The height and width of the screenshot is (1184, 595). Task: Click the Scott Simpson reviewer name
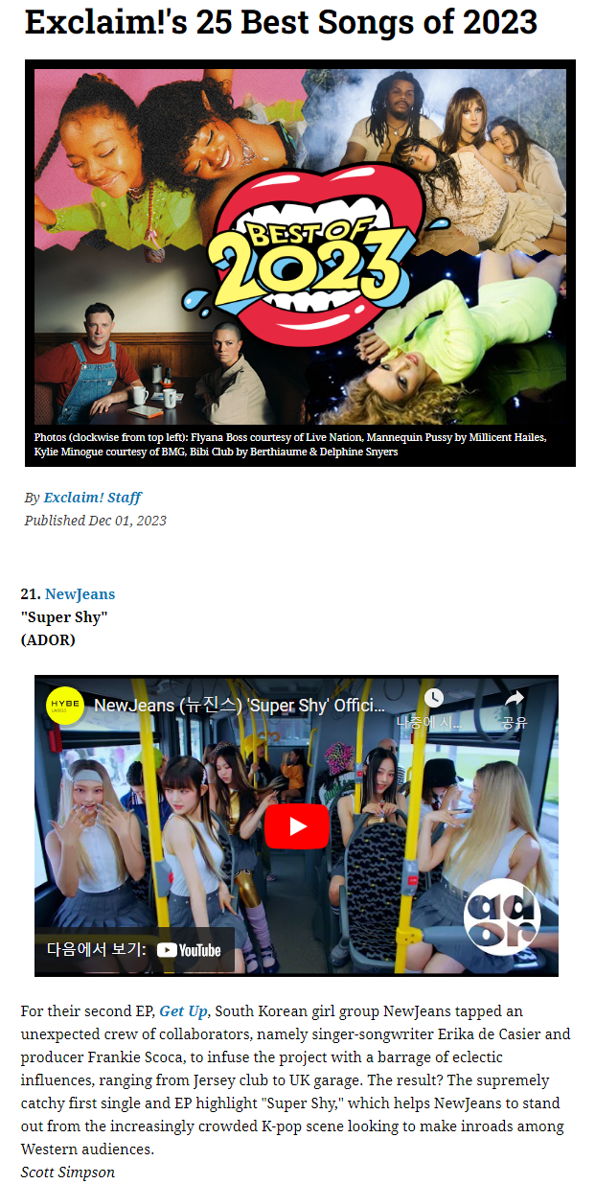click(x=67, y=1172)
